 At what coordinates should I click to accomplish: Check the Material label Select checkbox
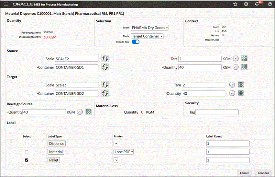pos(26,152)
